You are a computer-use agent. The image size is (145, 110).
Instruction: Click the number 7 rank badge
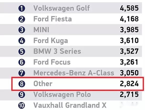click(22, 73)
